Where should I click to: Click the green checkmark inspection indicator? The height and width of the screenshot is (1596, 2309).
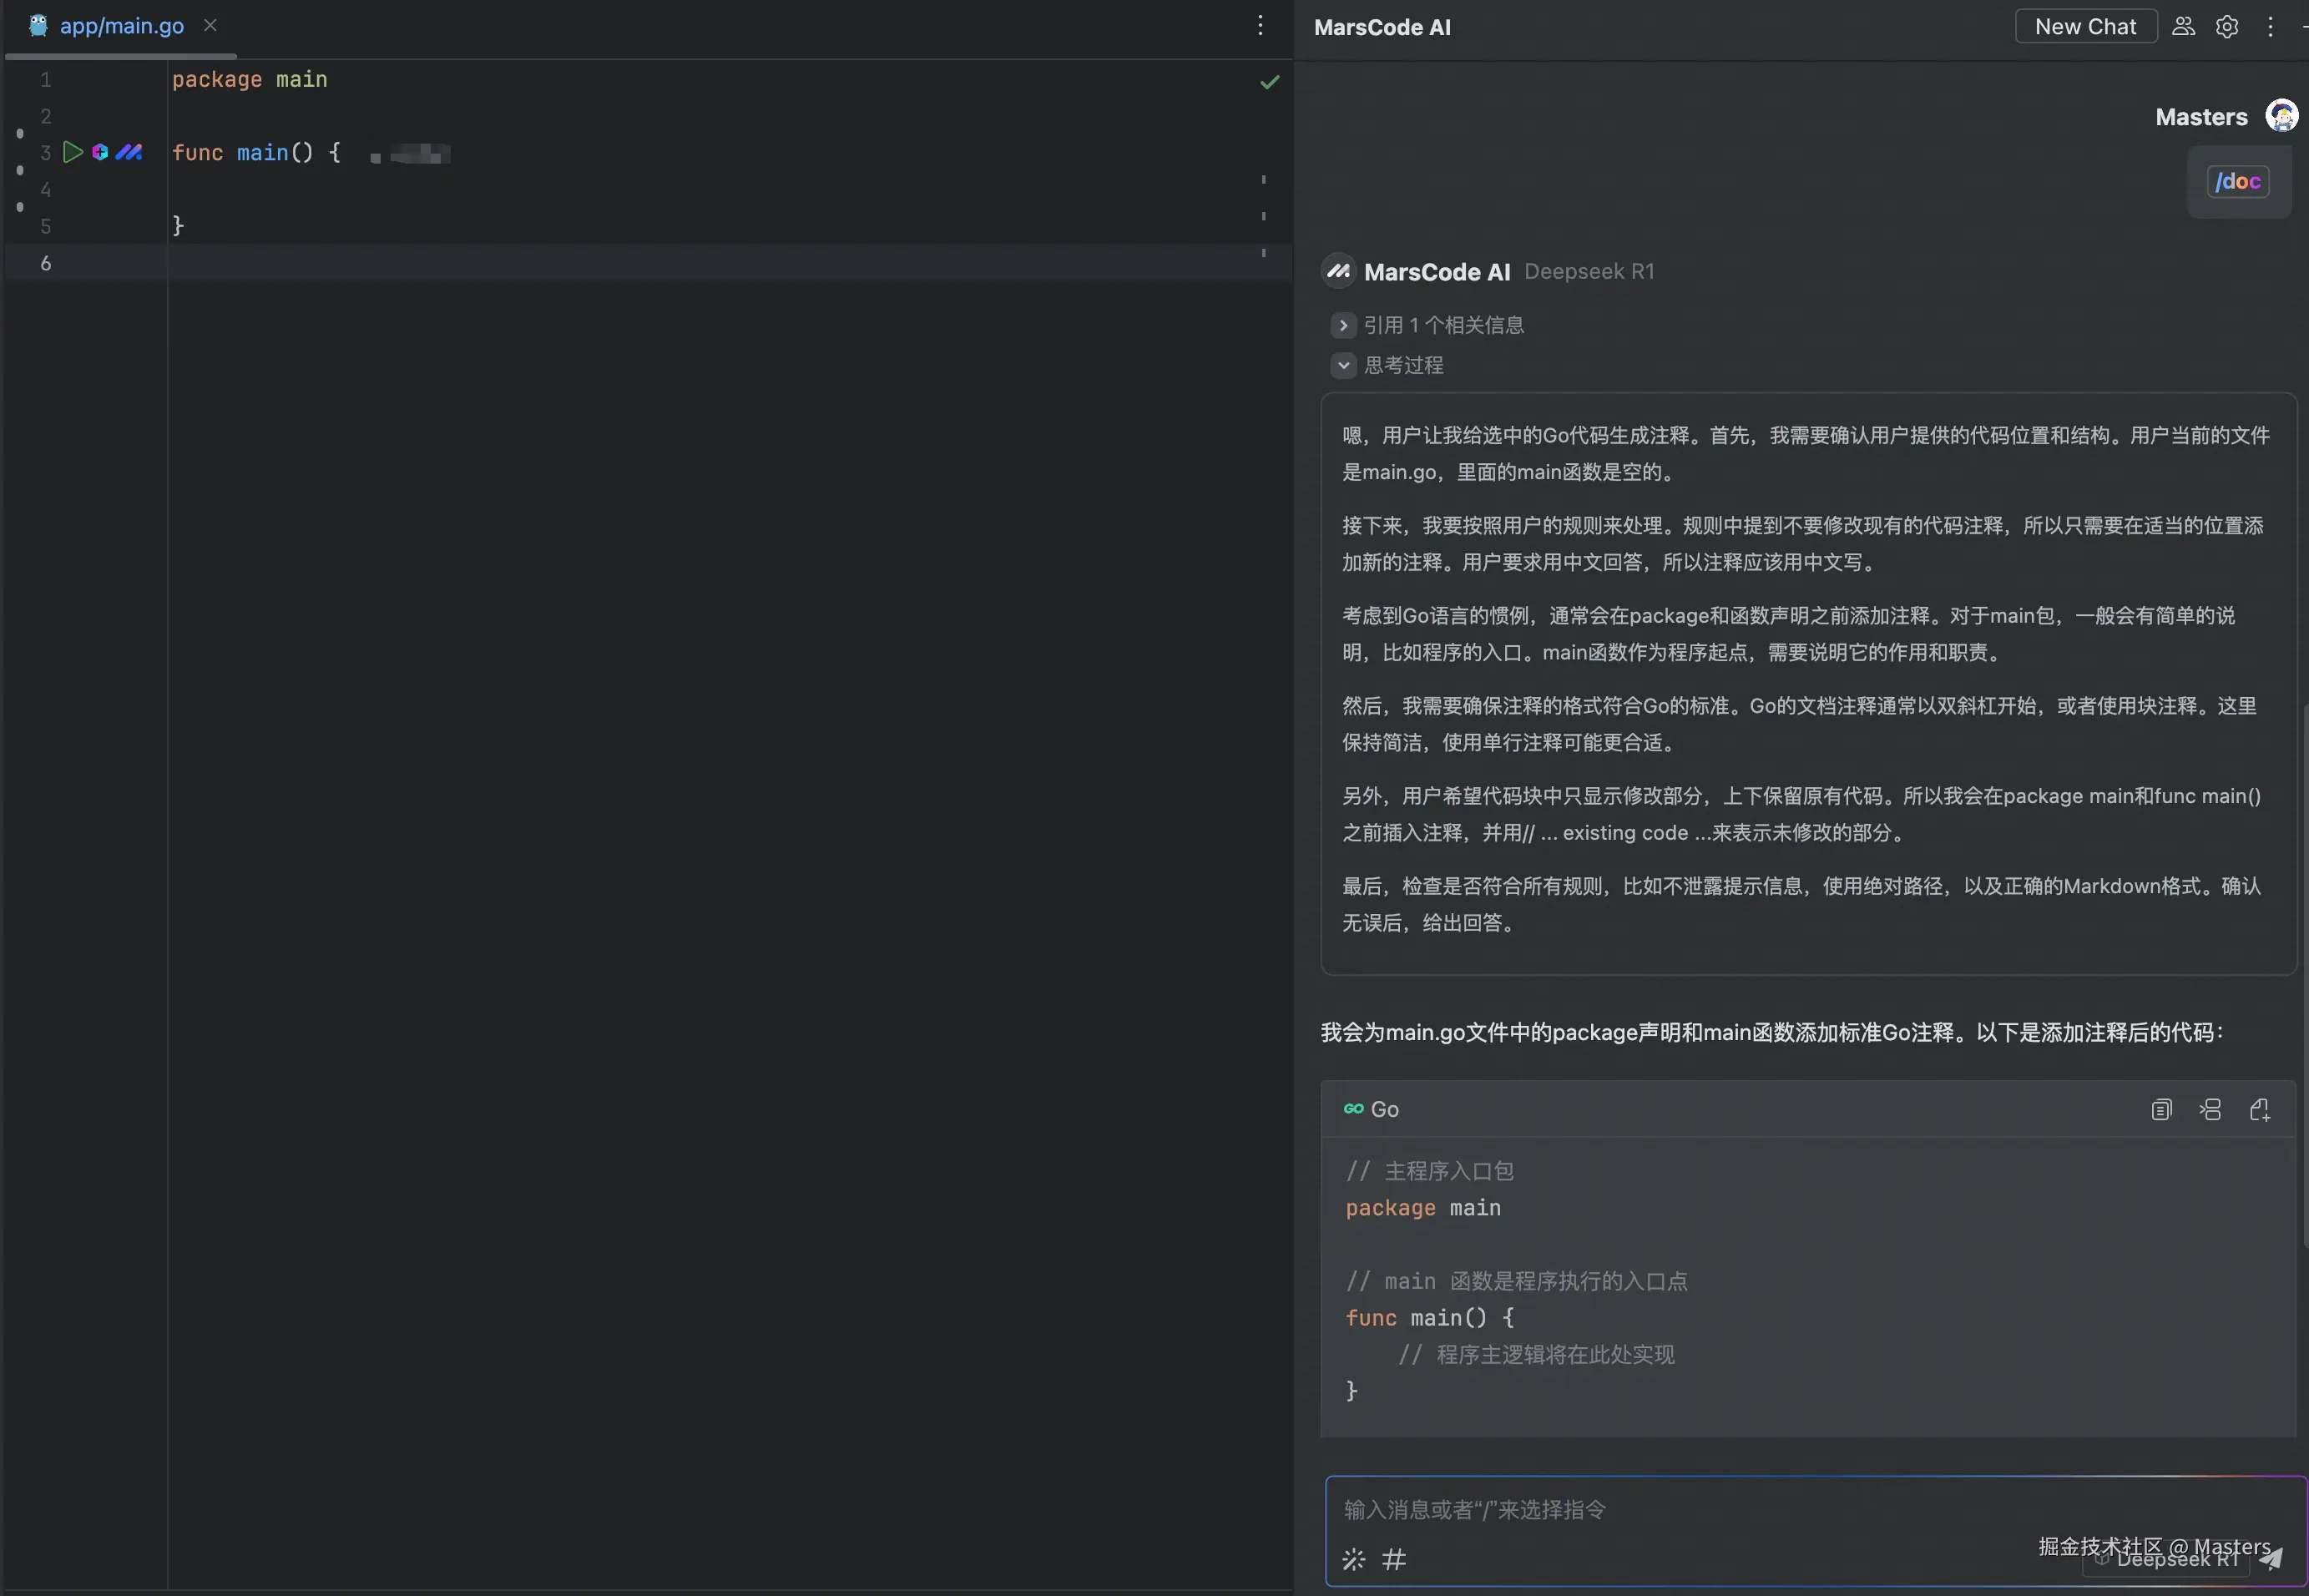tap(1269, 82)
